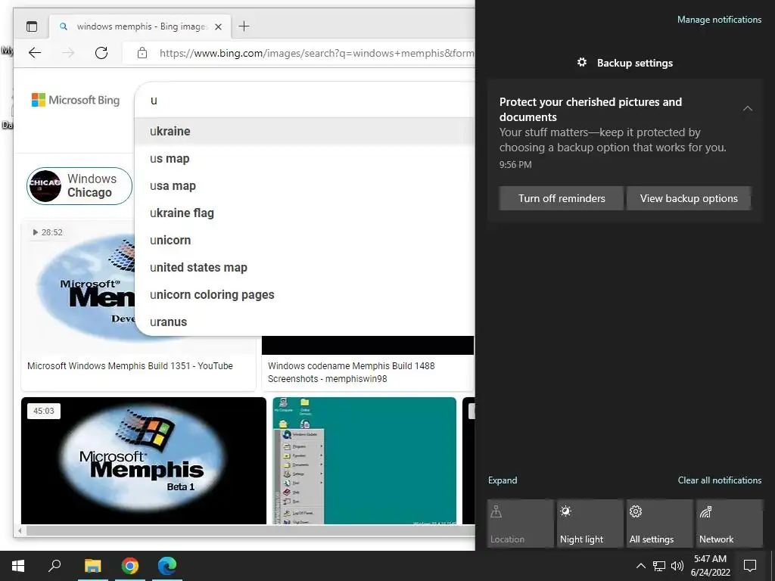Click Backup settings header text

pos(635,64)
